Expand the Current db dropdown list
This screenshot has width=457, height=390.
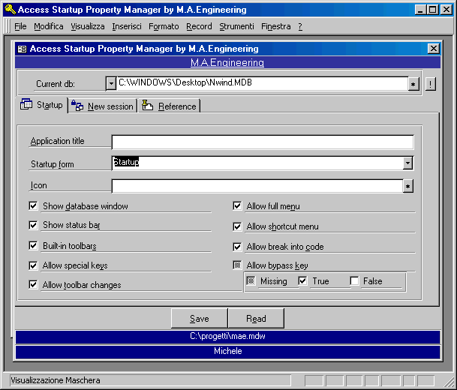point(111,84)
